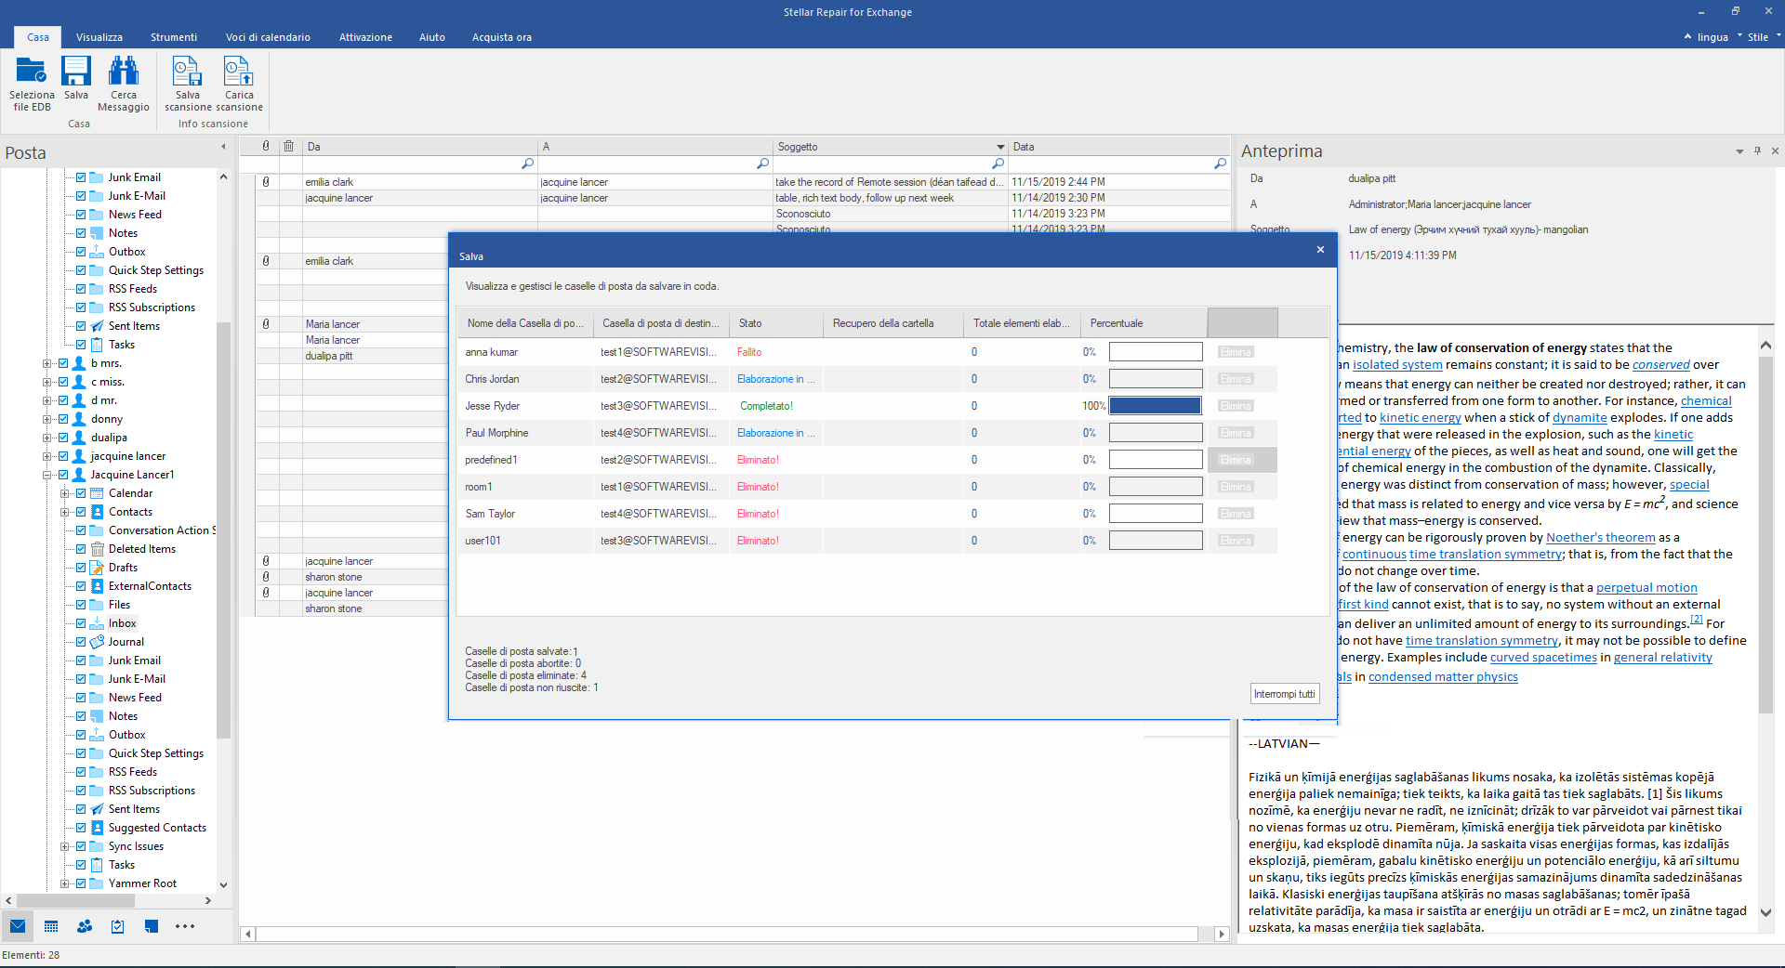Open the Anteprima panel options dropdown
The height and width of the screenshot is (968, 1785).
pos(1739,151)
